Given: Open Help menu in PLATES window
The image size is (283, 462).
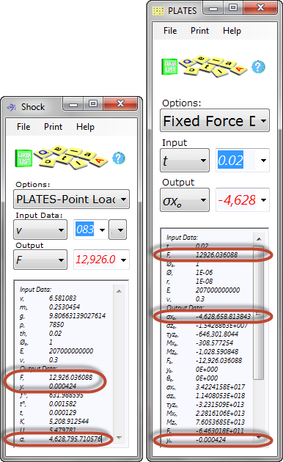Looking at the screenshot, I should click(232, 31).
